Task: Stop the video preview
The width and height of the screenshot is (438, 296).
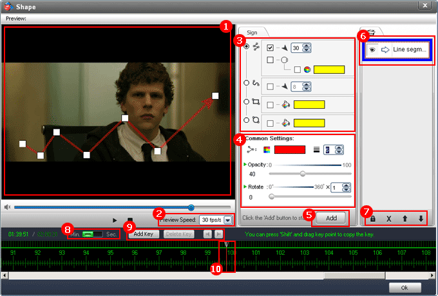Action: pos(130,220)
